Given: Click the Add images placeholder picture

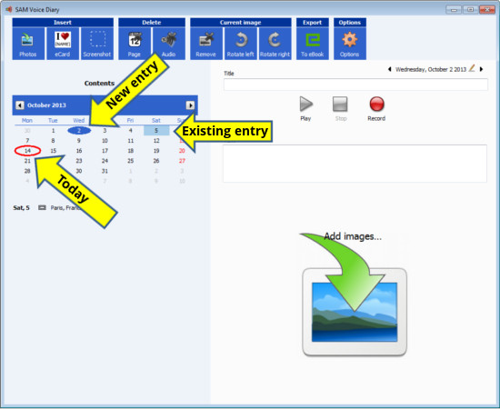Looking at the screenshot, I should pos(355,312).
